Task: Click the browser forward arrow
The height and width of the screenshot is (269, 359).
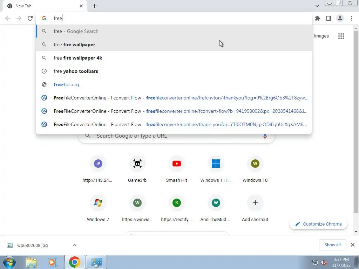Action: click(x=19, y=18)
